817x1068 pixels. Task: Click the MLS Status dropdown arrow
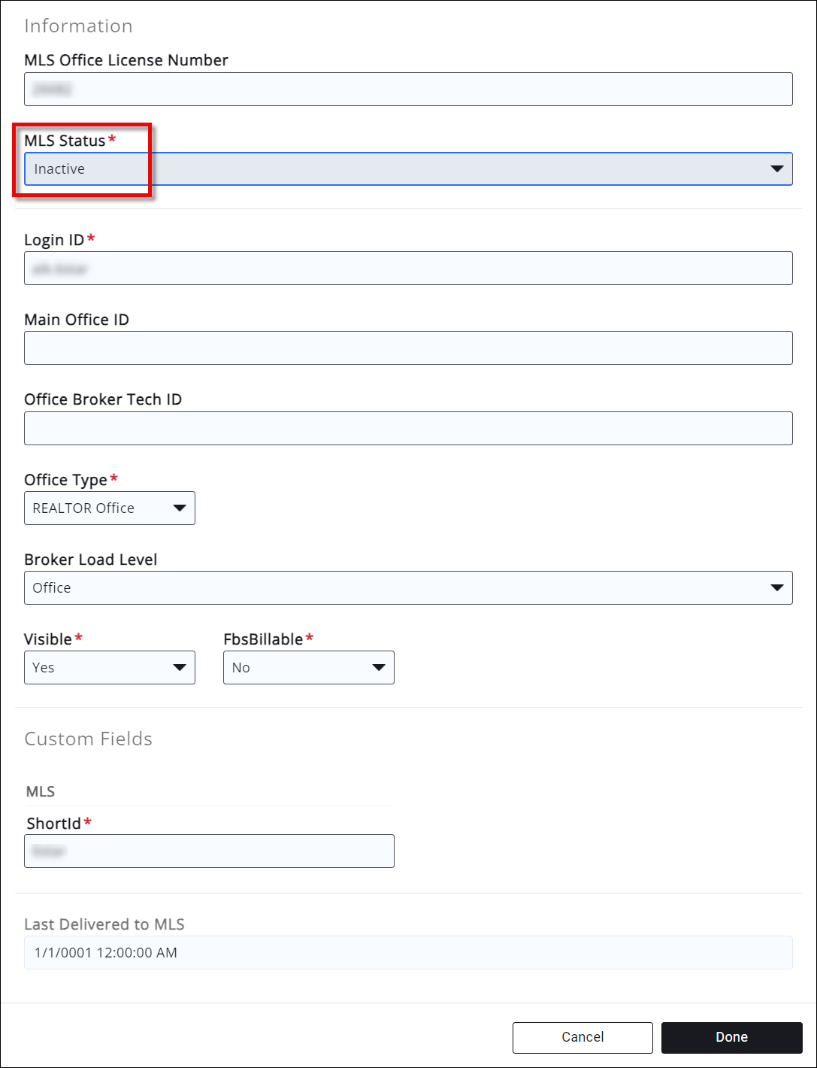tap(777, 169)
